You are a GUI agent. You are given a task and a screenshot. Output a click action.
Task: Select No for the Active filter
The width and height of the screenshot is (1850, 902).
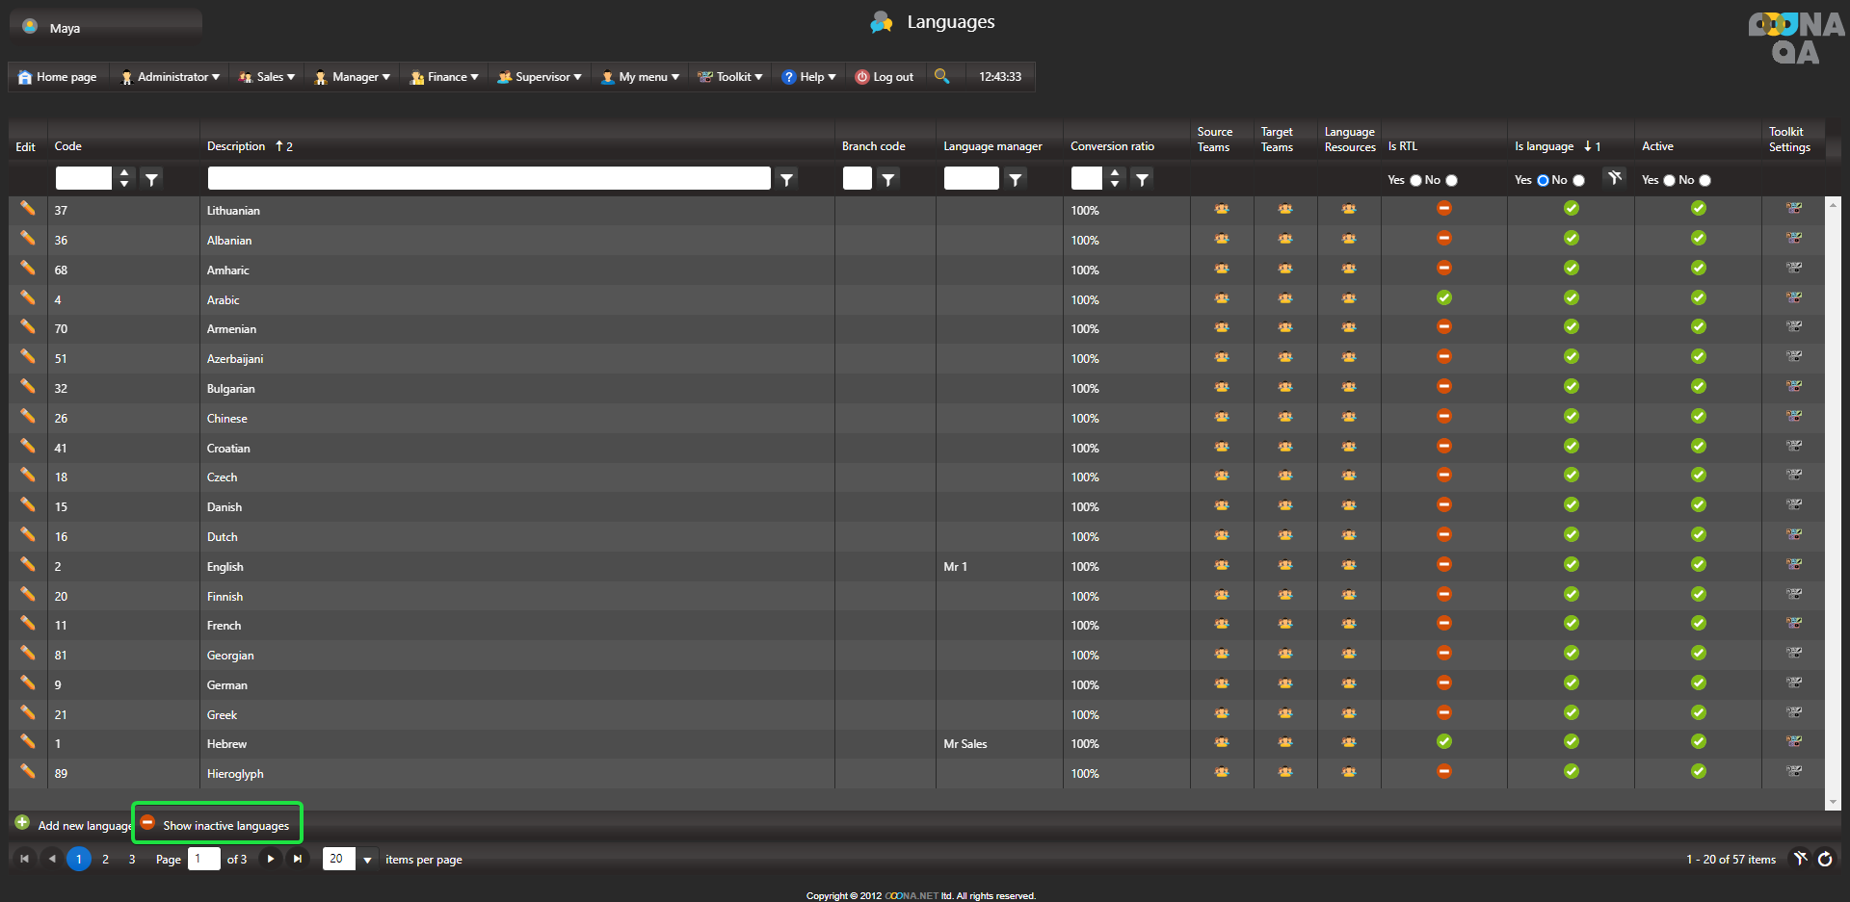(1705, 180)
